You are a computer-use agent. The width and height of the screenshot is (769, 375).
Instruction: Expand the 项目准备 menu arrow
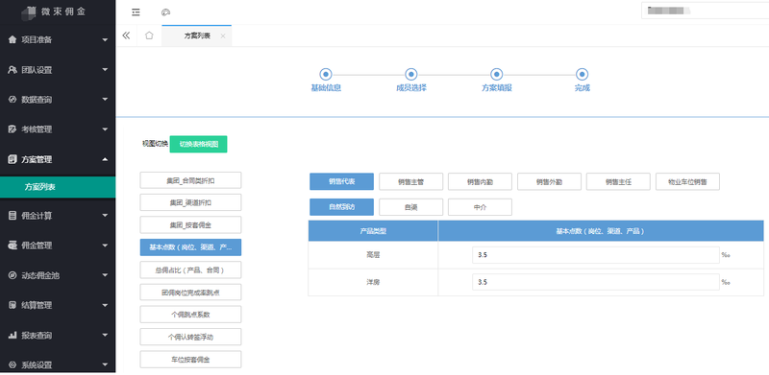point(105,39)
